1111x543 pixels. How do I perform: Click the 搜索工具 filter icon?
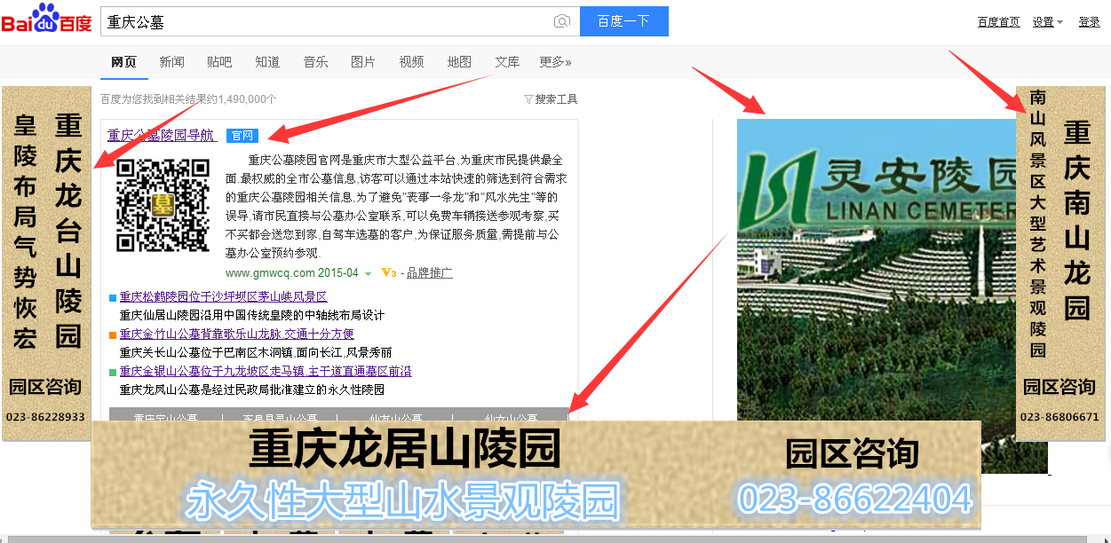point(529,99)
